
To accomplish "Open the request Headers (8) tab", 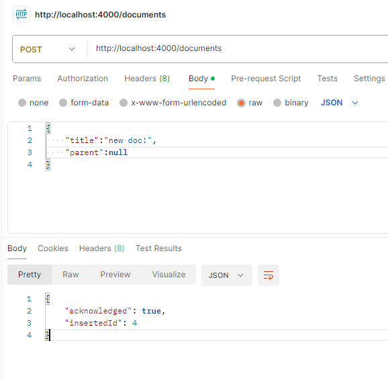I will 147,79.
